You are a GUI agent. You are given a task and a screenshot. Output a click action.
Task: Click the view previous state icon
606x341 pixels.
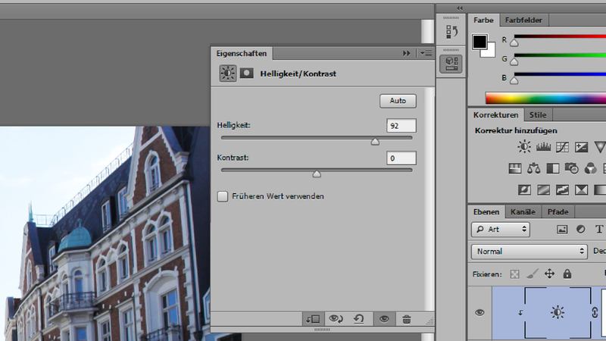coord(337,320)
